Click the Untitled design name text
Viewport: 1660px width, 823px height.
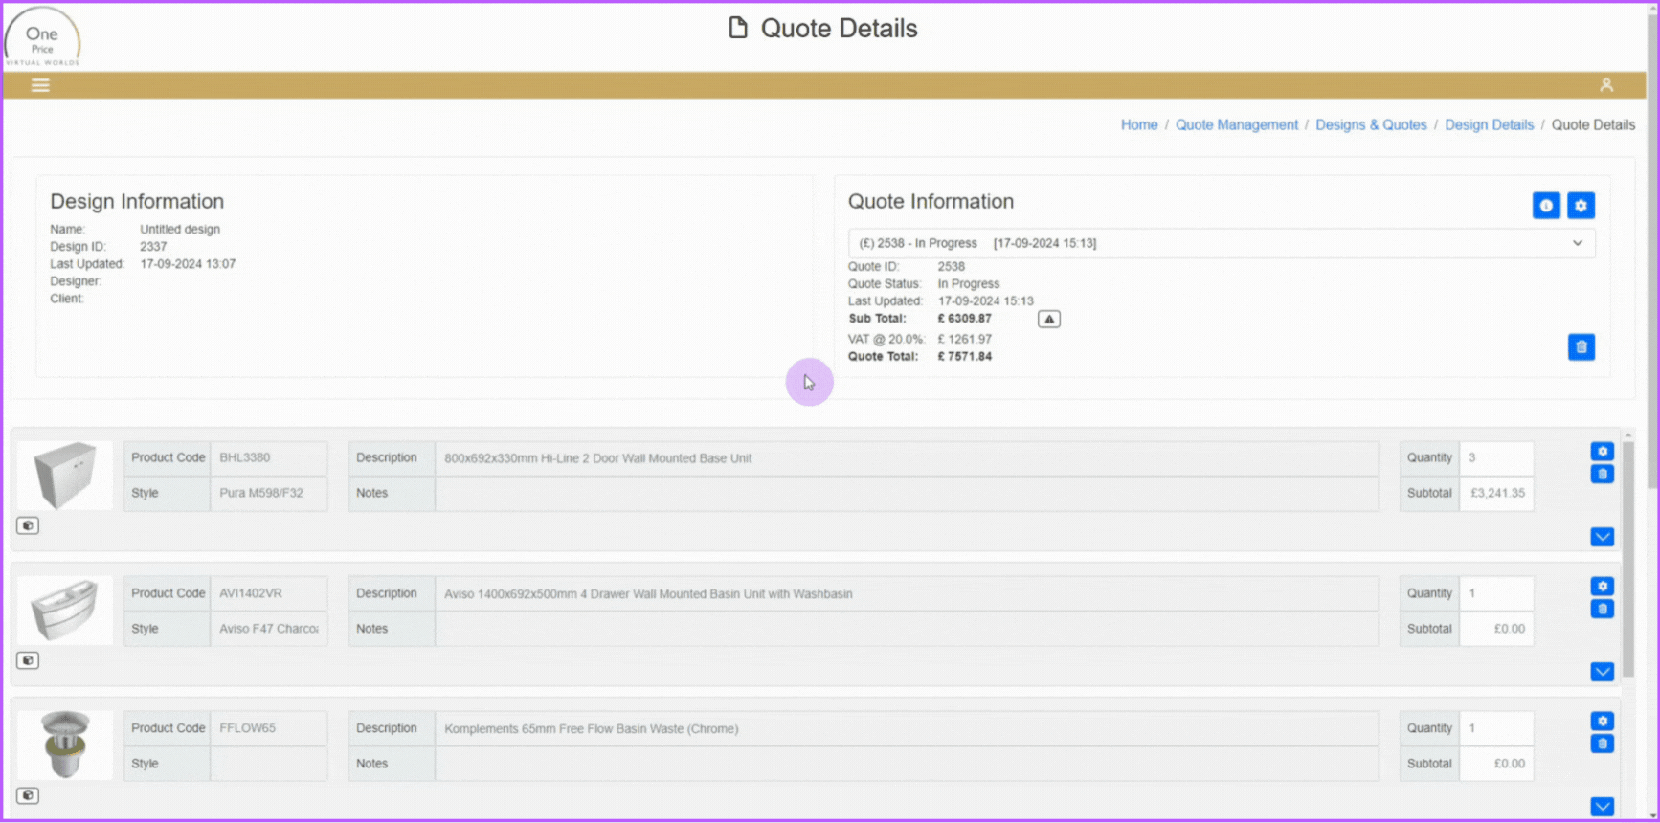pyautogui.click(x=180, y=230)
